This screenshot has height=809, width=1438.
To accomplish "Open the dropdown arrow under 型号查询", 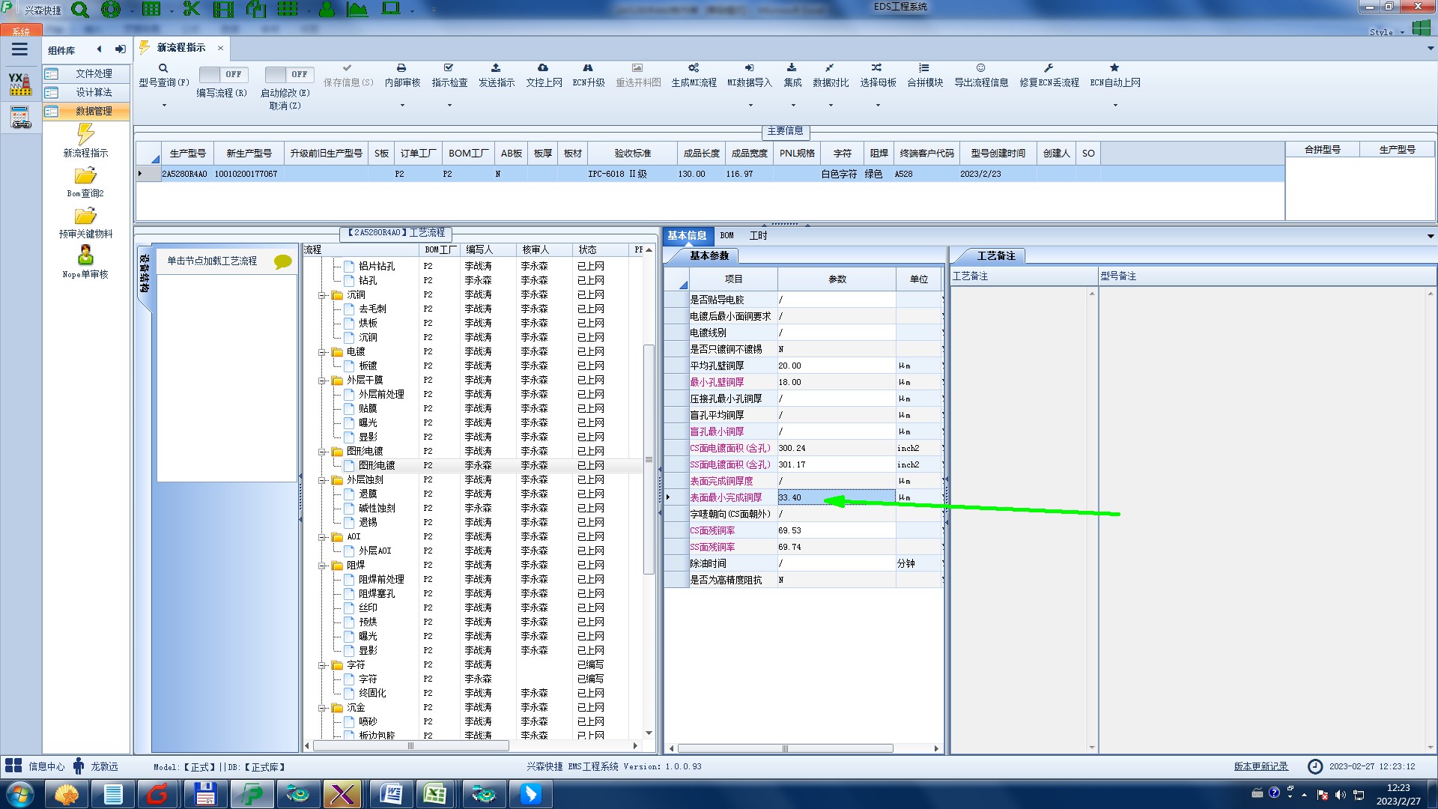I will tap(164, 106).
